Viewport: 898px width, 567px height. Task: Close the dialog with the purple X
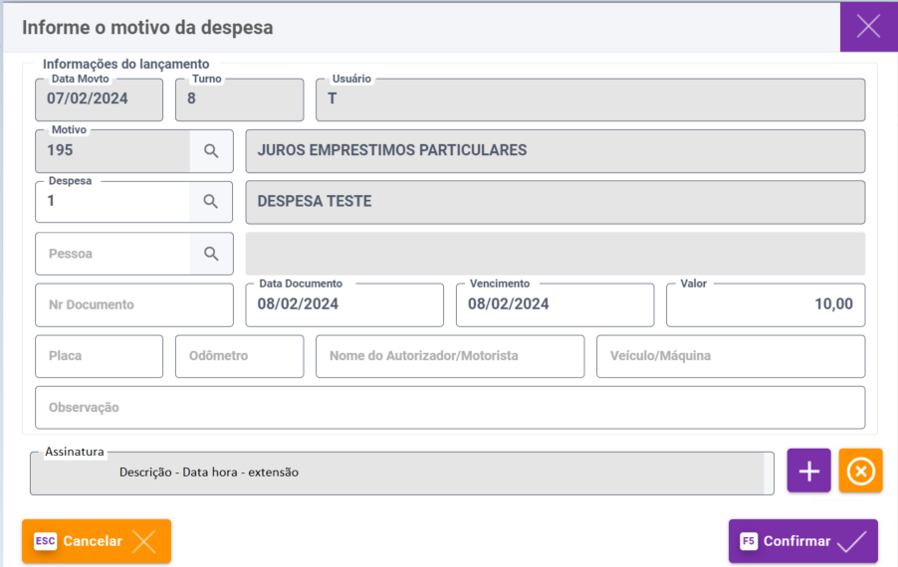pyautogui.click(x=868, y=27)
